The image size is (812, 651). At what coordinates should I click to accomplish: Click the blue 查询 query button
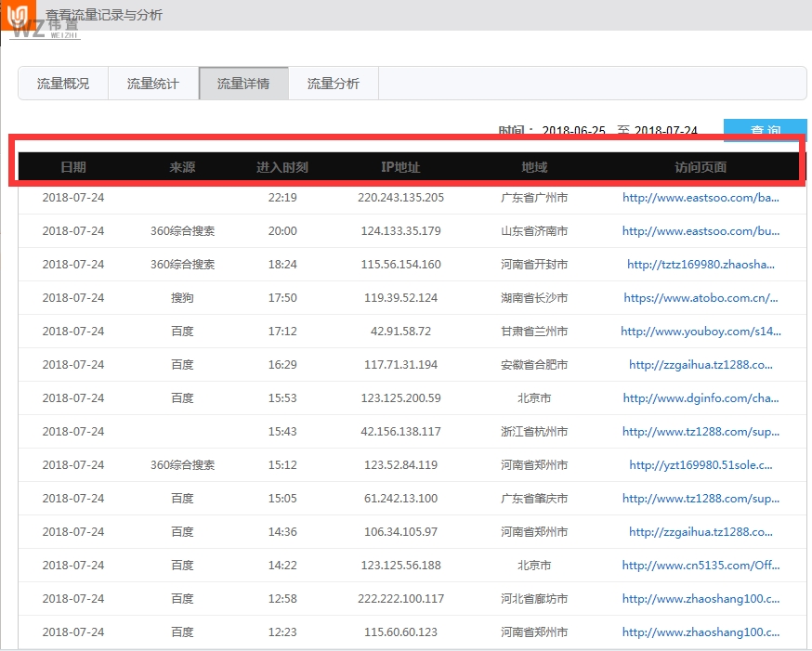point(766,131)
